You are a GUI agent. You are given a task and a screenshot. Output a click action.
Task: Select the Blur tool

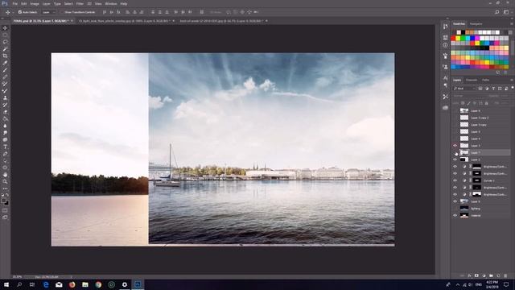pyautogui.click(x=5, y=126)
